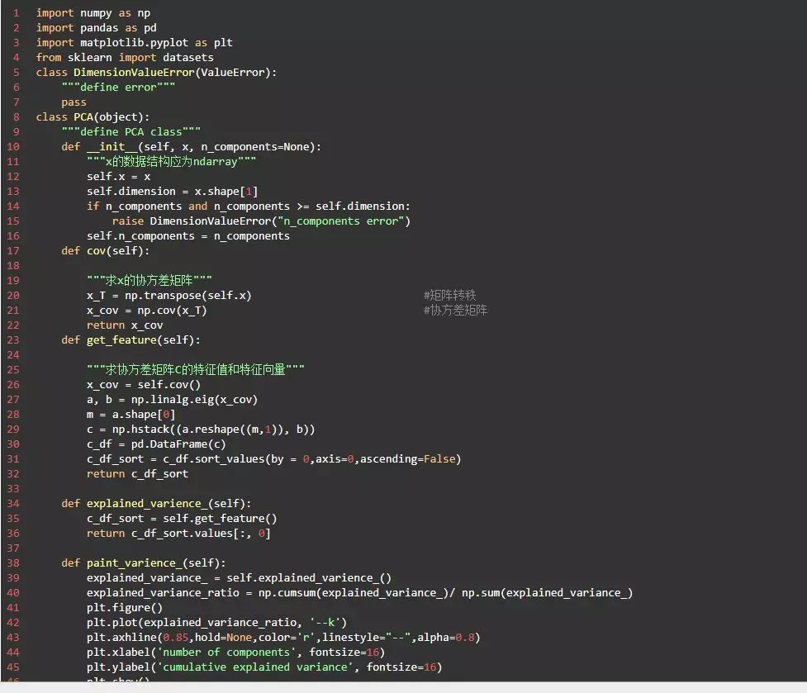Click 'c_df = pd.DataFrame(c)' line
The width and height of the screenshot is (807, 693).
pyautogui.click(x=156, y=445)
